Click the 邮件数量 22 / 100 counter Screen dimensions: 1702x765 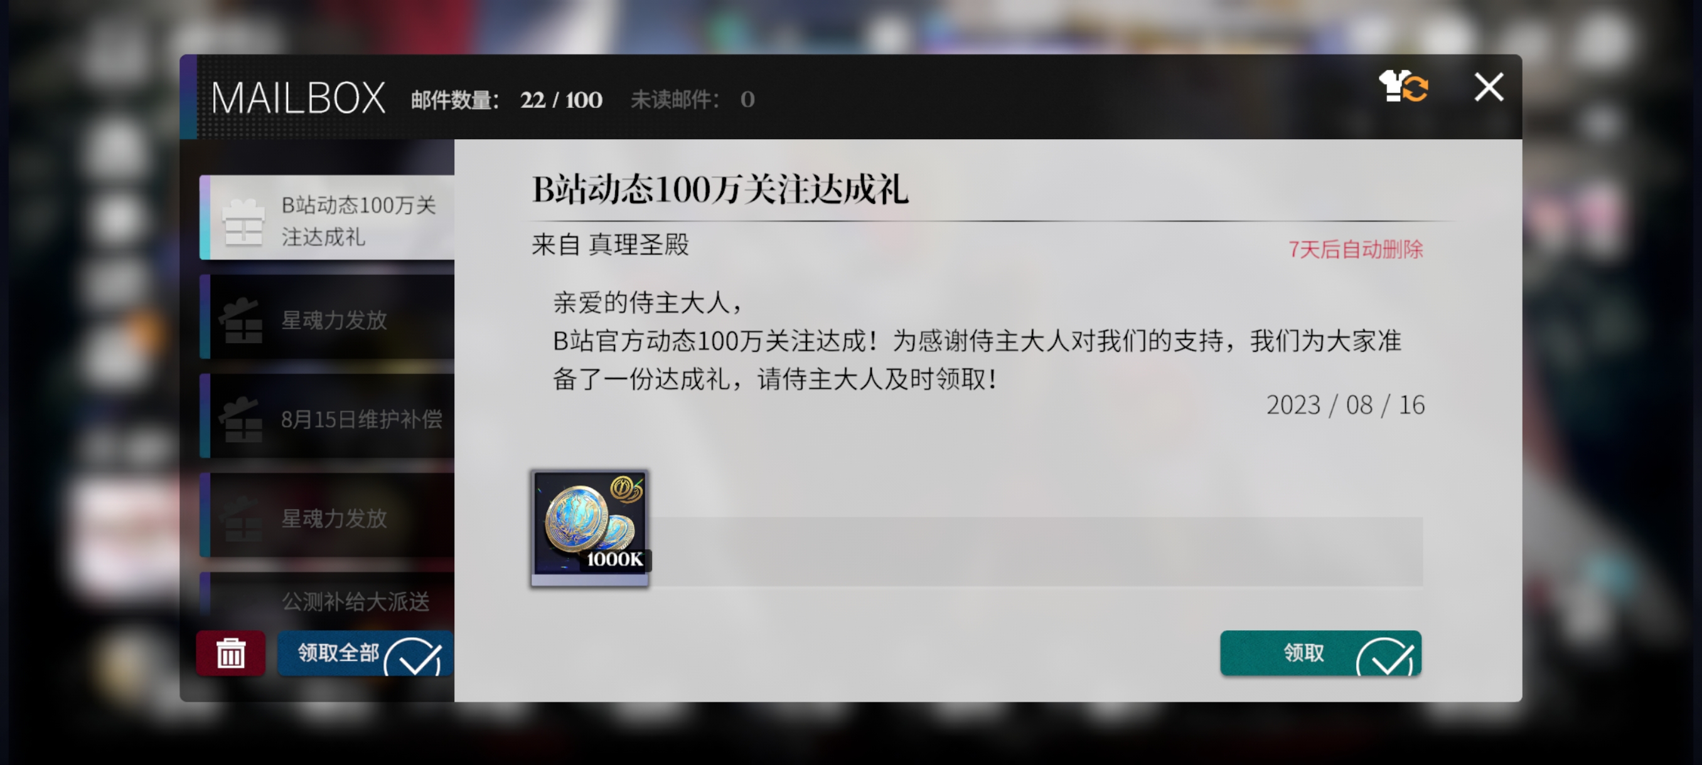(506, 100)
